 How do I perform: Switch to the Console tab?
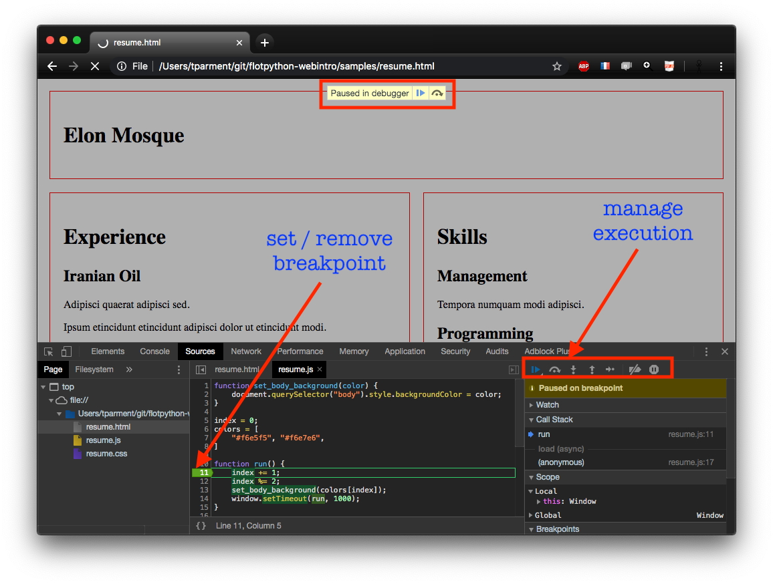(154, 351)
